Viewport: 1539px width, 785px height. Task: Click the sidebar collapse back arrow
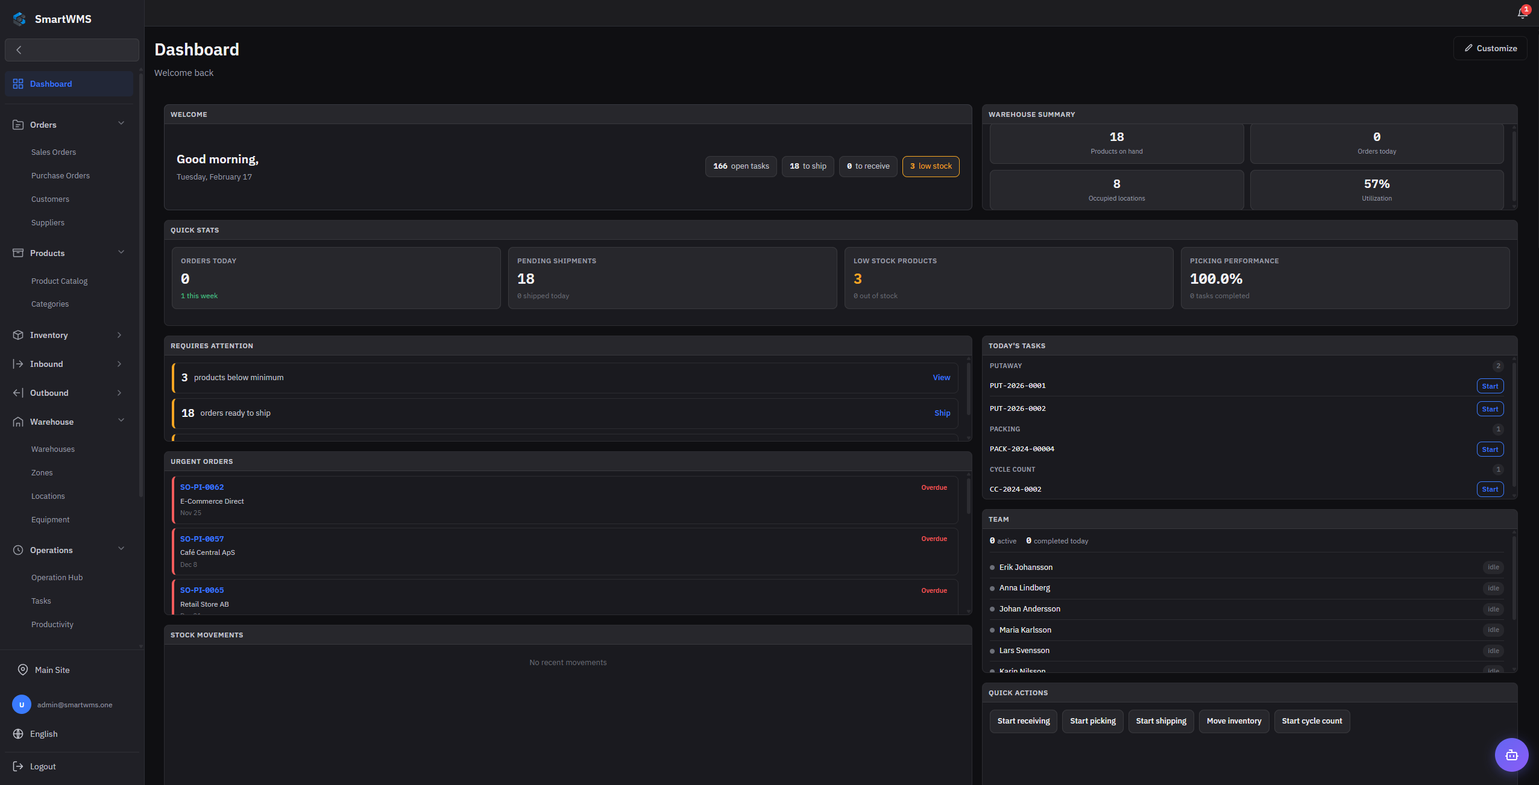(19, 50)
